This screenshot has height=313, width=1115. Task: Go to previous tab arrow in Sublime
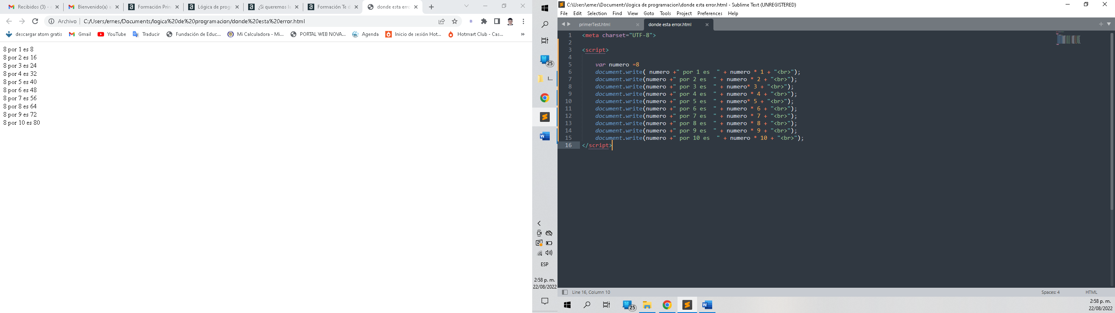point(563,24)
